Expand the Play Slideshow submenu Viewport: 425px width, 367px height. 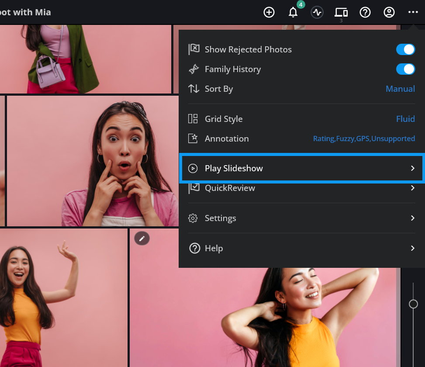pos(412,168)
